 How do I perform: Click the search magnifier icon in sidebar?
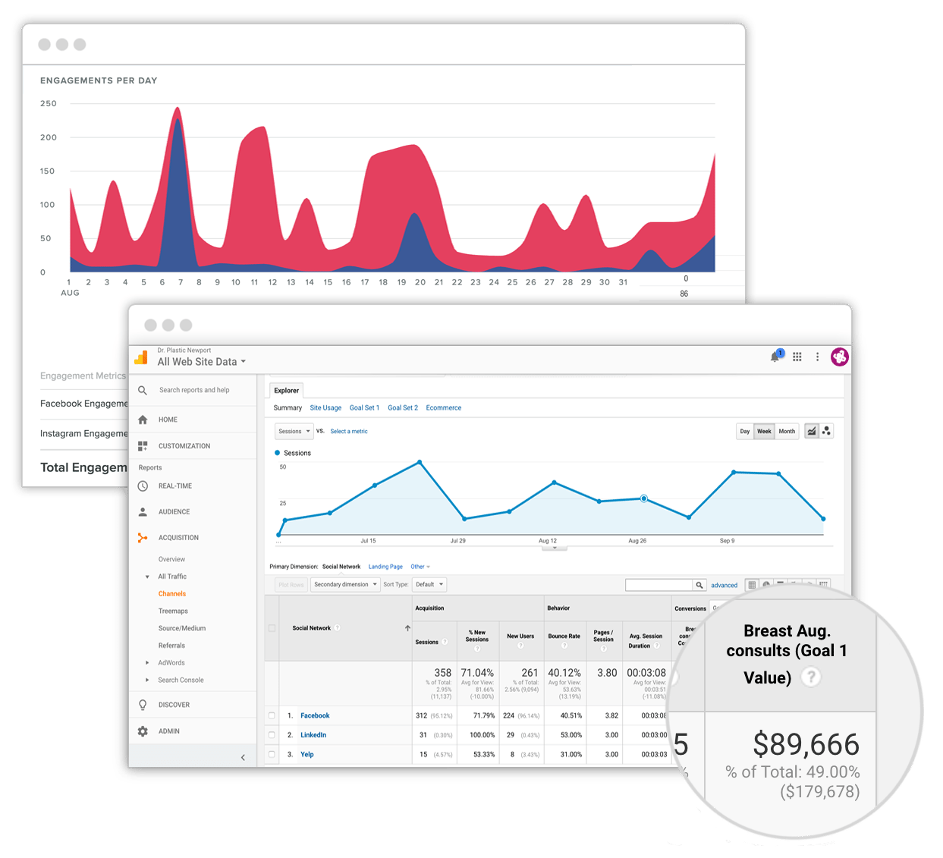click(143, 390)
